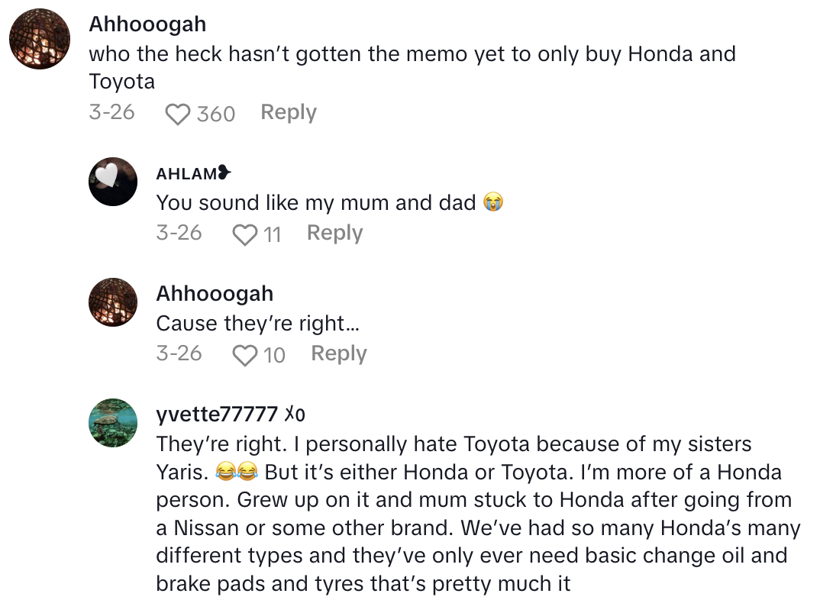Click the avatar beside "Cause they're right…"
Screen dimensions: 820x600
[113, 302]
